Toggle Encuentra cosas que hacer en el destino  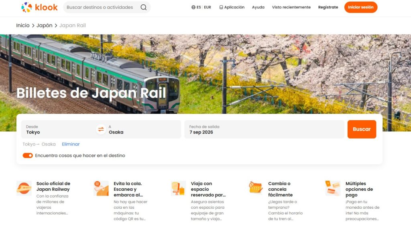[x=28, y=155]
